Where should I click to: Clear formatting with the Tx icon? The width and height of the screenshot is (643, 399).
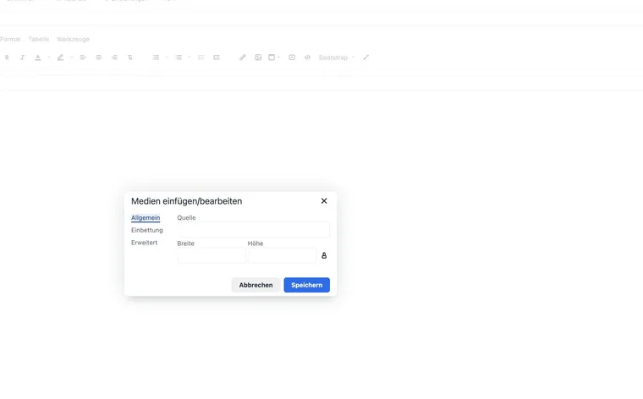[130, 57]
